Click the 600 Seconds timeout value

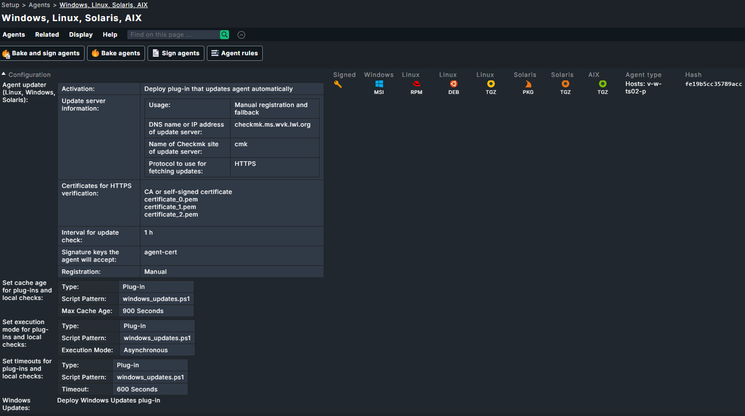(x=137, y=389)
